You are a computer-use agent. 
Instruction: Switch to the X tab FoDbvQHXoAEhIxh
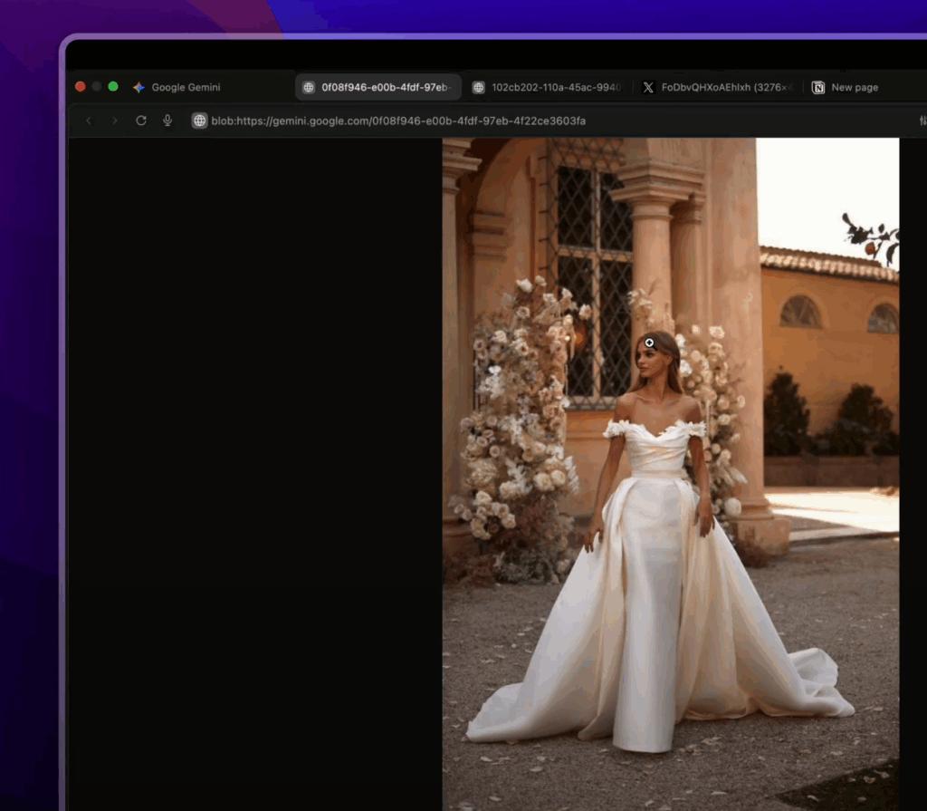(x=717, y=88)
